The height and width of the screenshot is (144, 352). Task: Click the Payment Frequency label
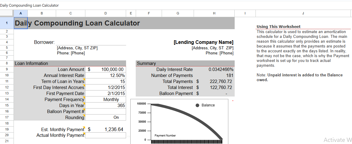point(64,100)
